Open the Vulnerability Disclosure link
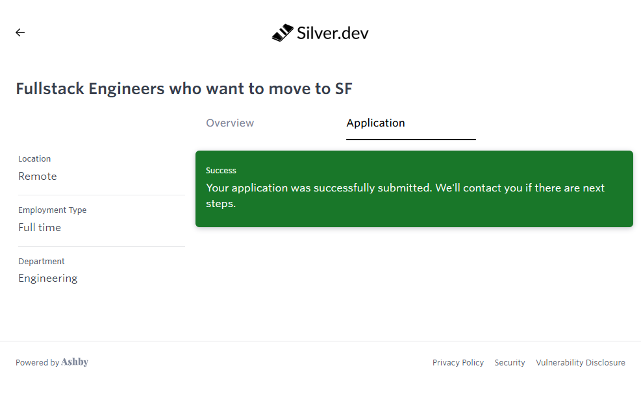This screenshot has width=641, height=407. 581,363
